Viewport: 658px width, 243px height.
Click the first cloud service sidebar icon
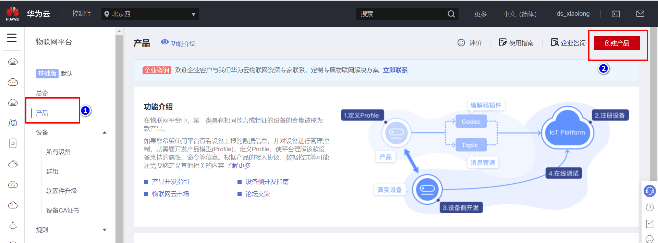(13, 62)
